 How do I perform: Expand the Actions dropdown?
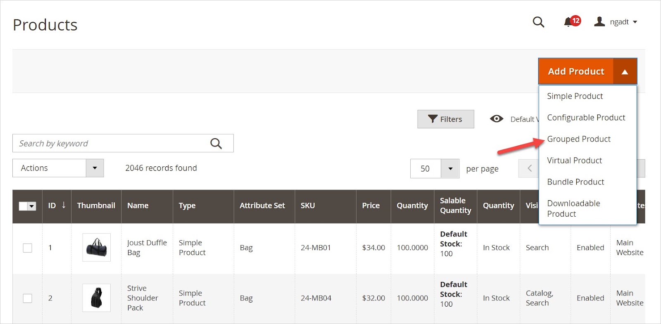pos(95,168)
